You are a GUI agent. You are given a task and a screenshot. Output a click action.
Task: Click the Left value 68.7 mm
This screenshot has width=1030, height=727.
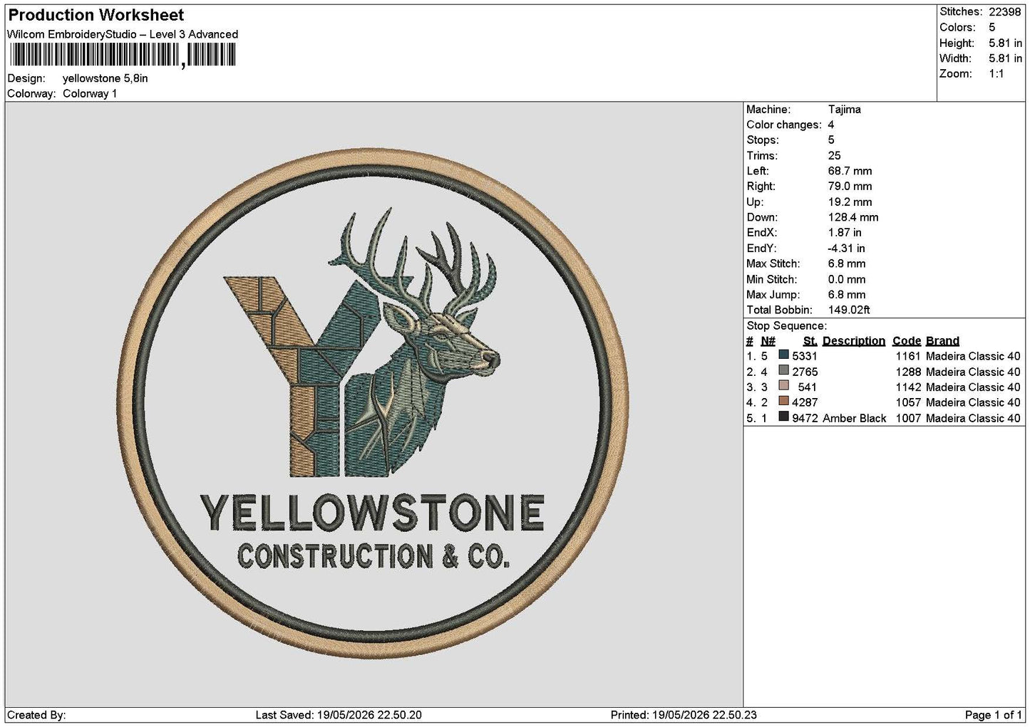(850, 172)
